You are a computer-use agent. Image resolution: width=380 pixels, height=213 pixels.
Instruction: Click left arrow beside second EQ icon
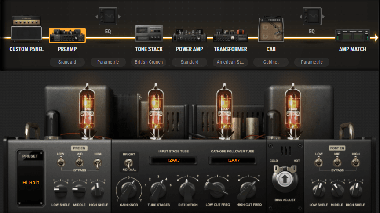tap(301, 17)
